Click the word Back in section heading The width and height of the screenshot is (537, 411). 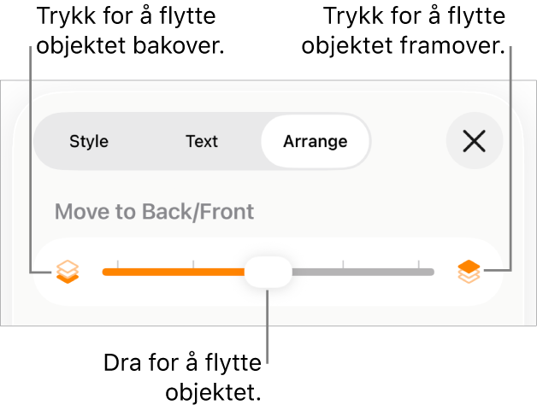(173, 211)
